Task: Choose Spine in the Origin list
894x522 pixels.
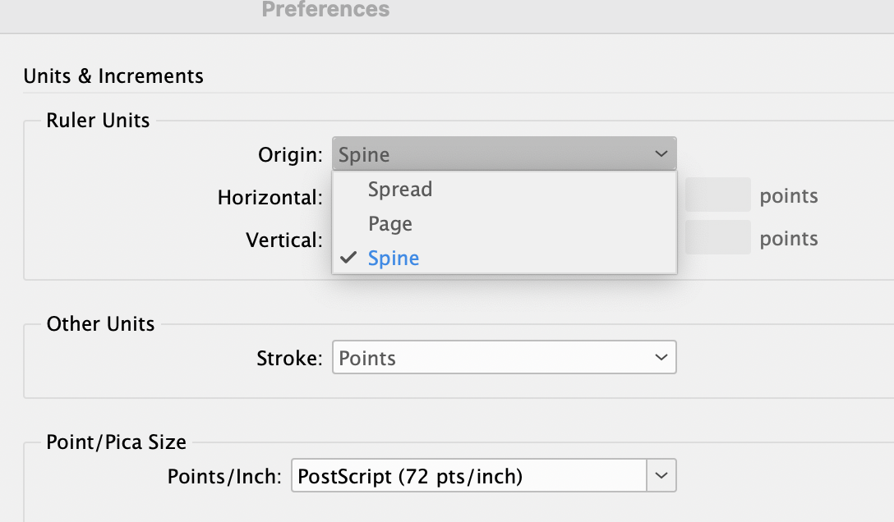Action: click(393, 258)
